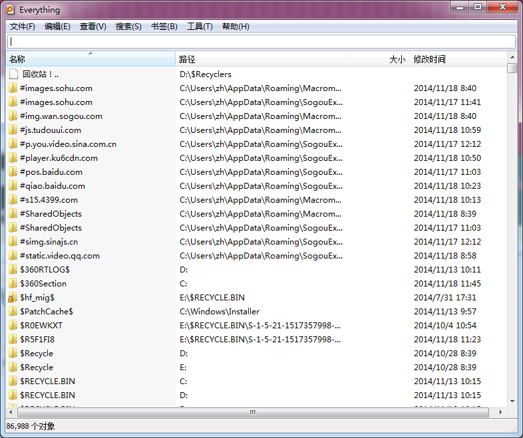523x438 pixels.
Task: Select $360RTLOG$ folder name
Action: coord(45,269)
